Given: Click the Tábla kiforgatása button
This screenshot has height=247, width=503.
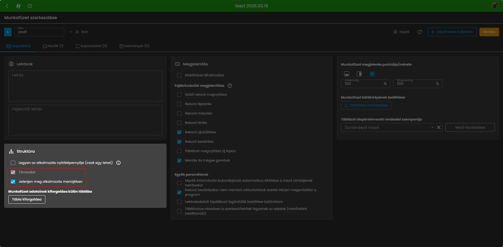Looking at the screenshot, I should [27, 200].
